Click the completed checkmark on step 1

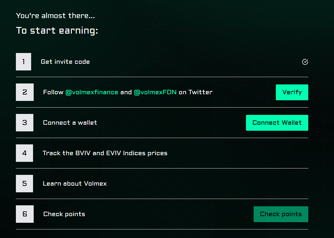[x=305, y=62]
